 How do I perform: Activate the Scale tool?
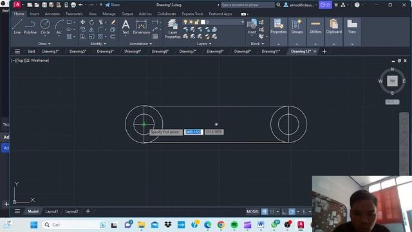pyautogui.click(x=91, y=37)
